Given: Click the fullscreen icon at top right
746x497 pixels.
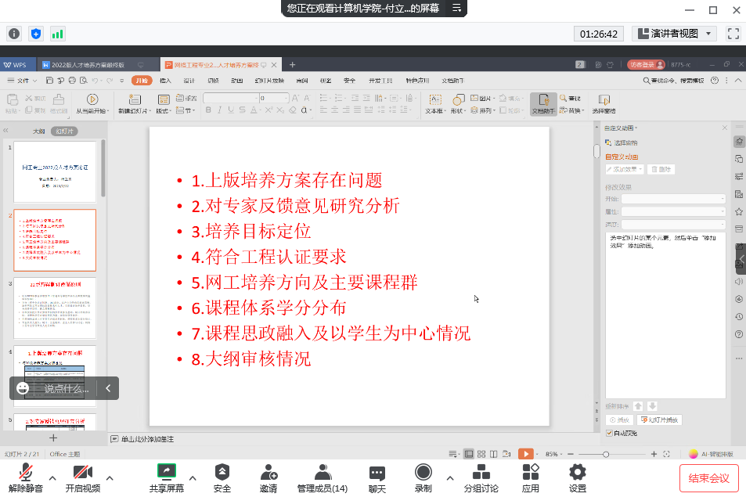Looking at the screenshot, I should [733, 34].
